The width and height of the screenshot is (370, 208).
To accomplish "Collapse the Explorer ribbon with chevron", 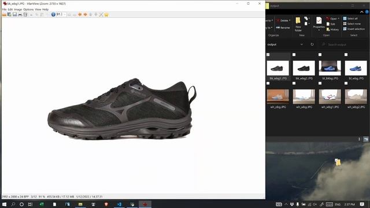I will (362, 12).
